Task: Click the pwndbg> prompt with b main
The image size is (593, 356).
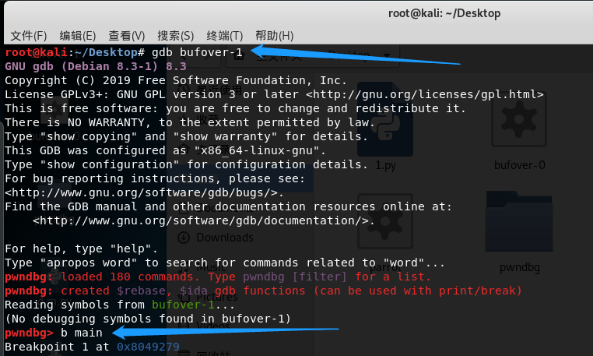Action: (53, 333)
